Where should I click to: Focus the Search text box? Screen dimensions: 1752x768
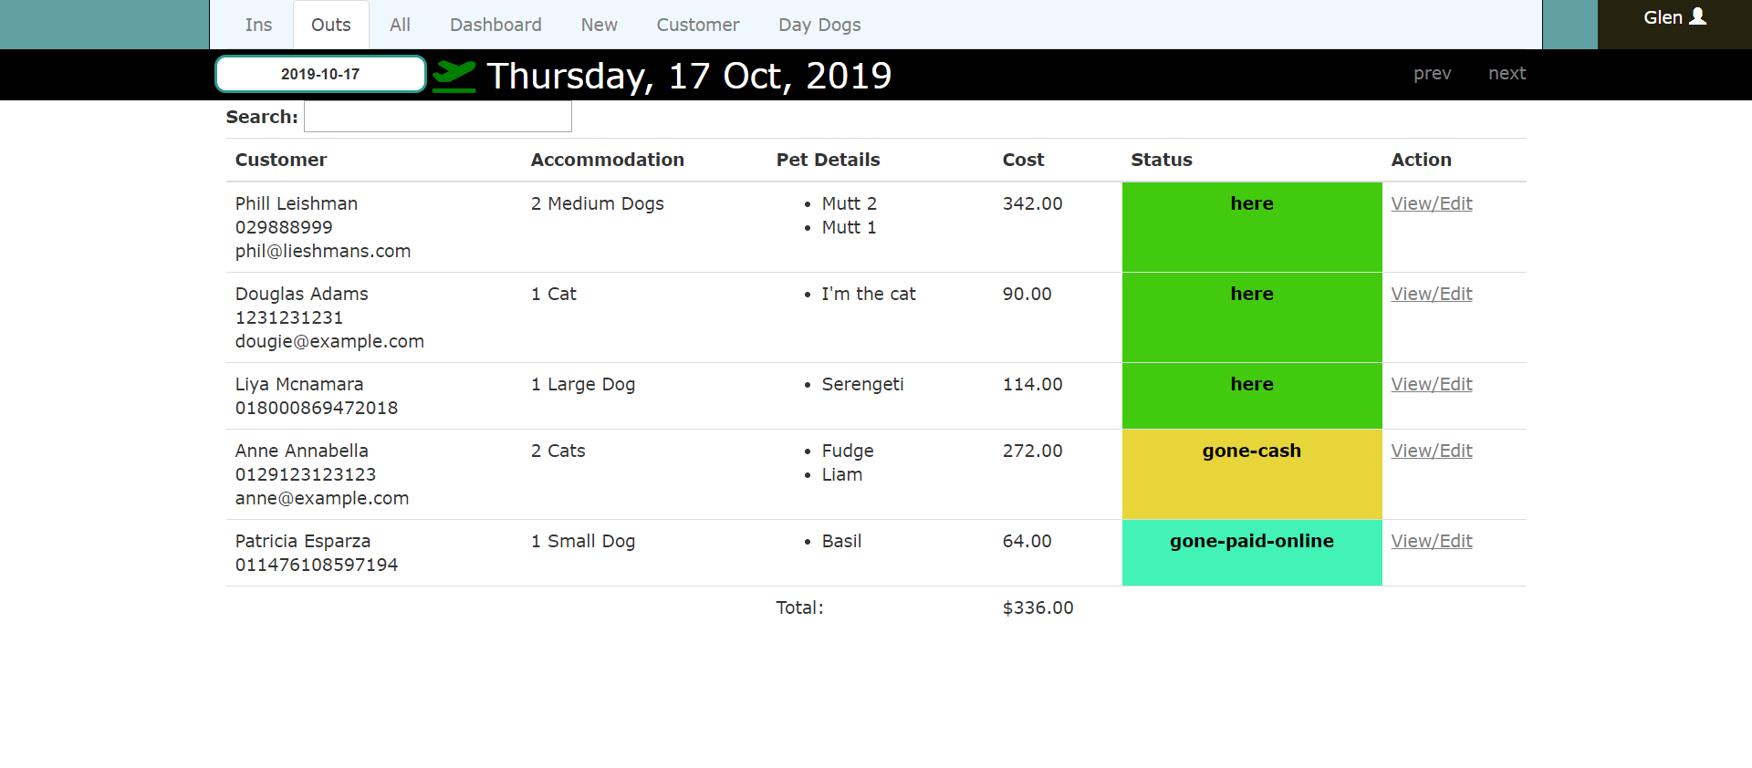click(x=438, y=117)
